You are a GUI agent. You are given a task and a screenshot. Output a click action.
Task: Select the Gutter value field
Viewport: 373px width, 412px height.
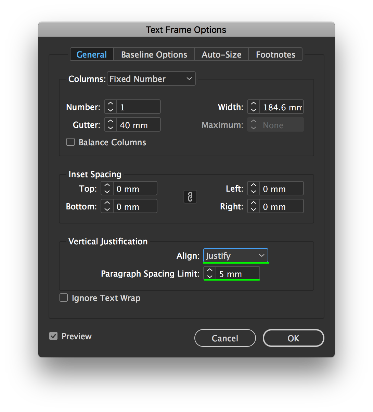(138, 124)
